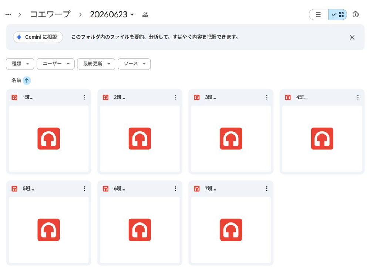The width and height of the screenshot is (370, 278).
Task: Open more options for the 4班 file
Action: click(x=358, y=97)
